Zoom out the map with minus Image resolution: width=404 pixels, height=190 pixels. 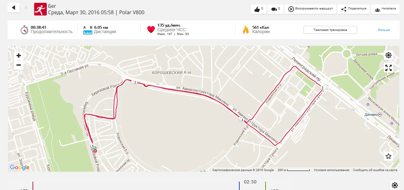(x=19, y=65)
